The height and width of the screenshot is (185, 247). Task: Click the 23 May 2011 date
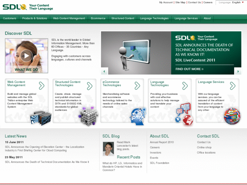pos(14,157)
